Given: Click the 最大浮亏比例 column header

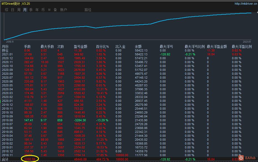Looking at the screenshot, I should point(195,47).
